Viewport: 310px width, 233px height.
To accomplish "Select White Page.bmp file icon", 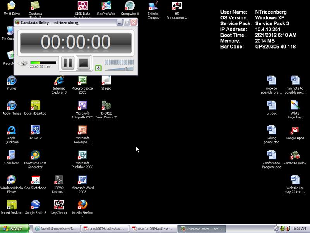I will pos(295,110).
